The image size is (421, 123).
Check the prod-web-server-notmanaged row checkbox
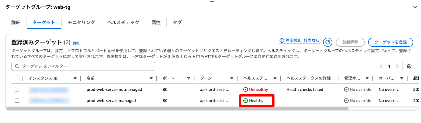[x=17, y=89]
